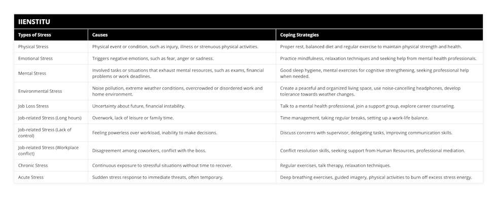Click Job-related Stress (Long hours) cell

pos(50,118)
